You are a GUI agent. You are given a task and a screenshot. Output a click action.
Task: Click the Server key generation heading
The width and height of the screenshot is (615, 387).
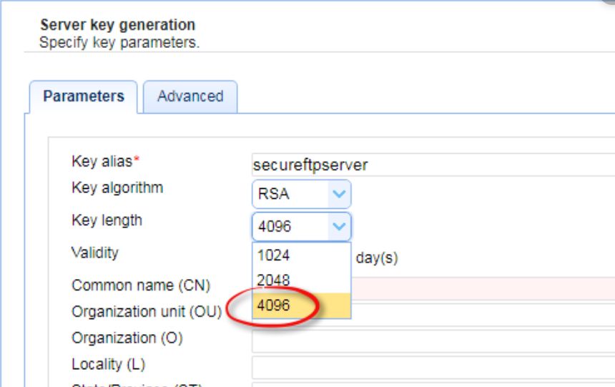[118, 25]
